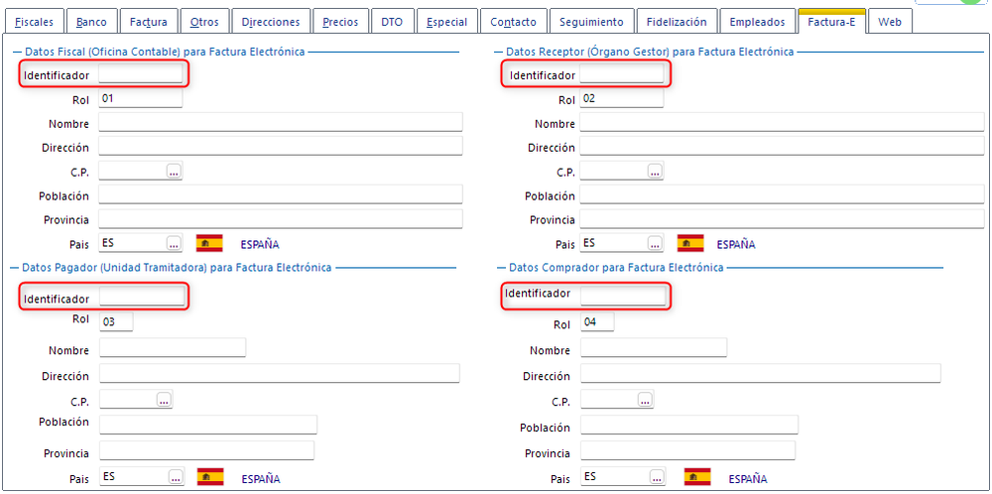Screen dimensions: 992x494
Task: Focus Dirección field in Datos Comprador section
Action: 761,373
